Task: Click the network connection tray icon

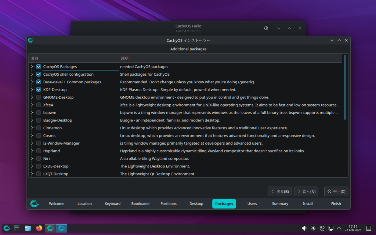Action: 331,228
